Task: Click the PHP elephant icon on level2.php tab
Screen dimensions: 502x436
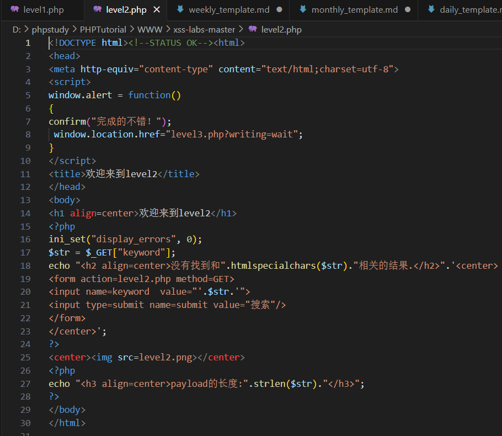Action: [x=97, y=9]
